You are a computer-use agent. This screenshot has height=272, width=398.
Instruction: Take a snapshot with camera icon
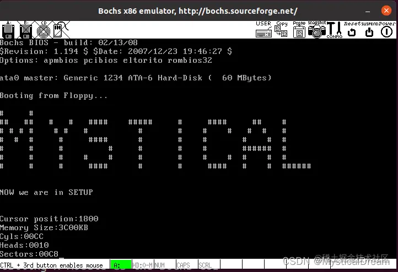pyautogui.click(x=317, y=29)
